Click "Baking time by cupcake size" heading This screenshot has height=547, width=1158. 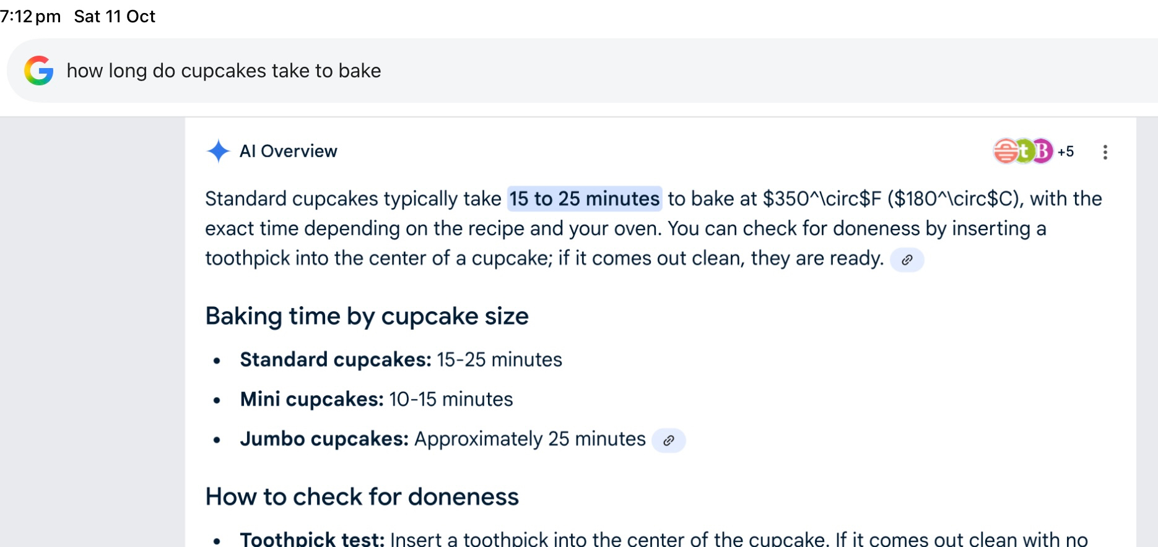(367, 316)
